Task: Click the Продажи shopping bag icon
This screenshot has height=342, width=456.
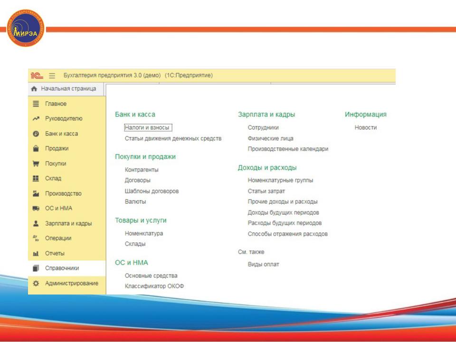Action: pos(36,149)
